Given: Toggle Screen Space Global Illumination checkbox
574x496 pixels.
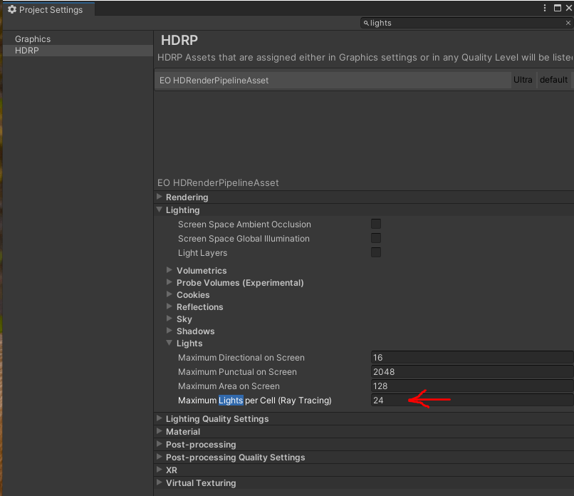Looking at the screenshot, I should pos(376,238).
